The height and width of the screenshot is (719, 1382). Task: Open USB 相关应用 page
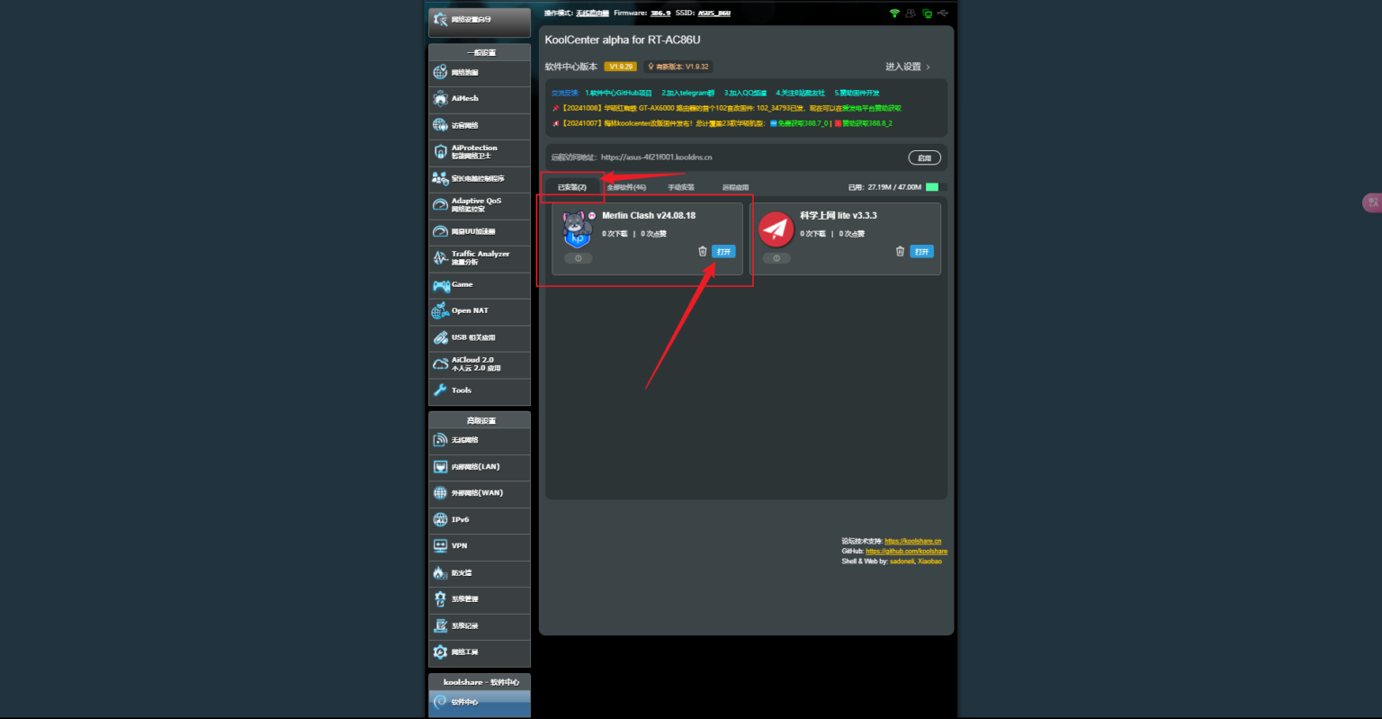[480, 338]
